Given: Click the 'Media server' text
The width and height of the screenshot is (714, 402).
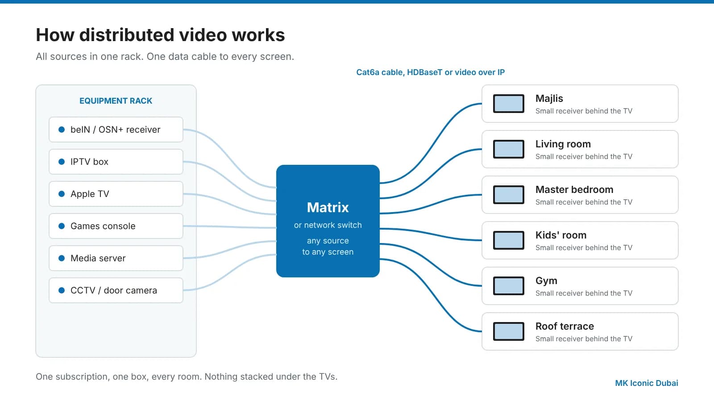Looking at the screenshot, I should (98, 258).
